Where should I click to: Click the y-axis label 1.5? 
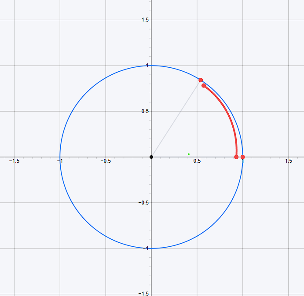tap(145, 20)
